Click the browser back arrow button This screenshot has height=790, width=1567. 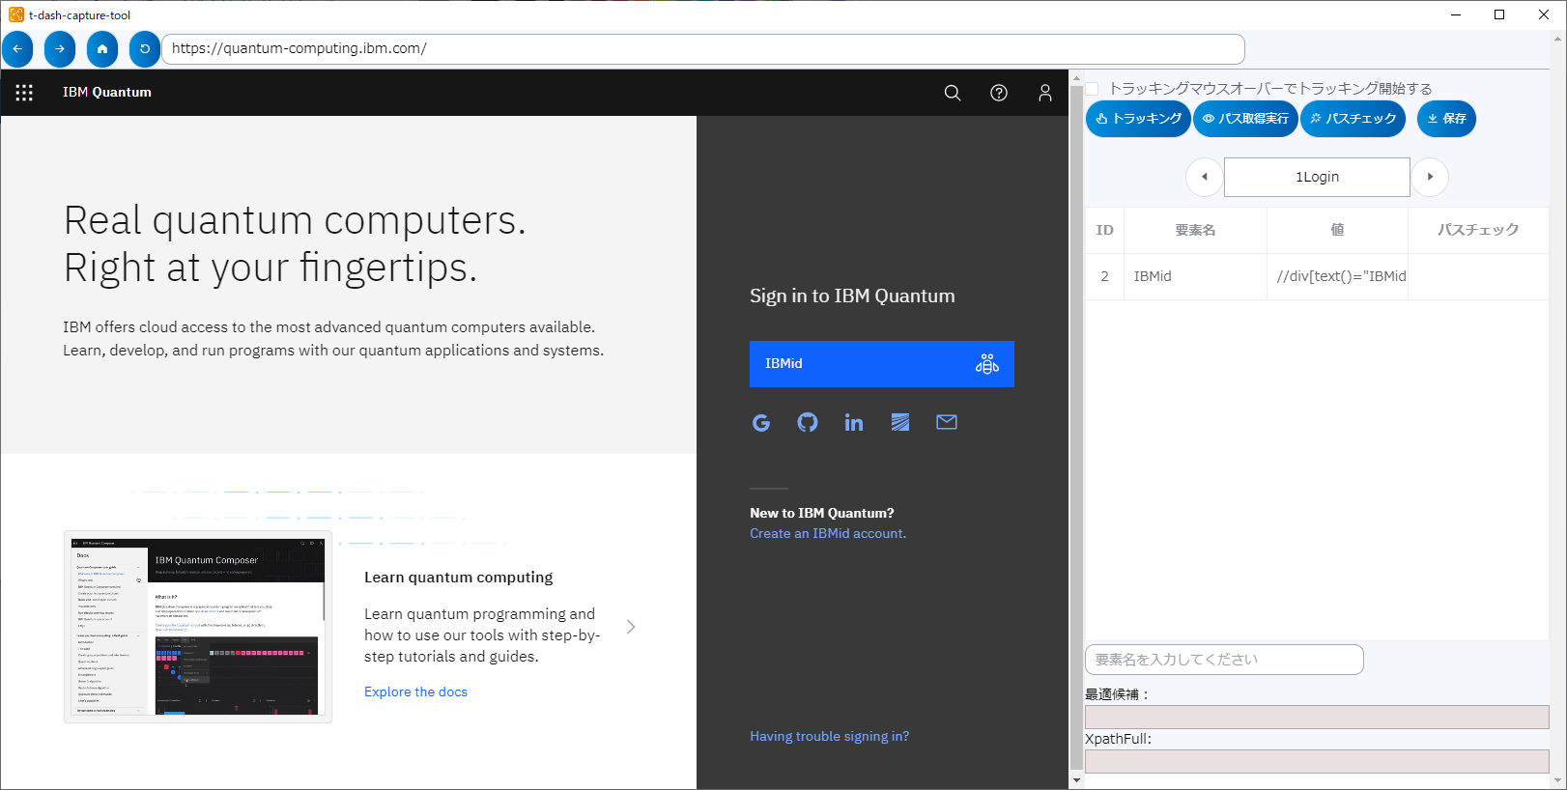(x=17, y=49)
